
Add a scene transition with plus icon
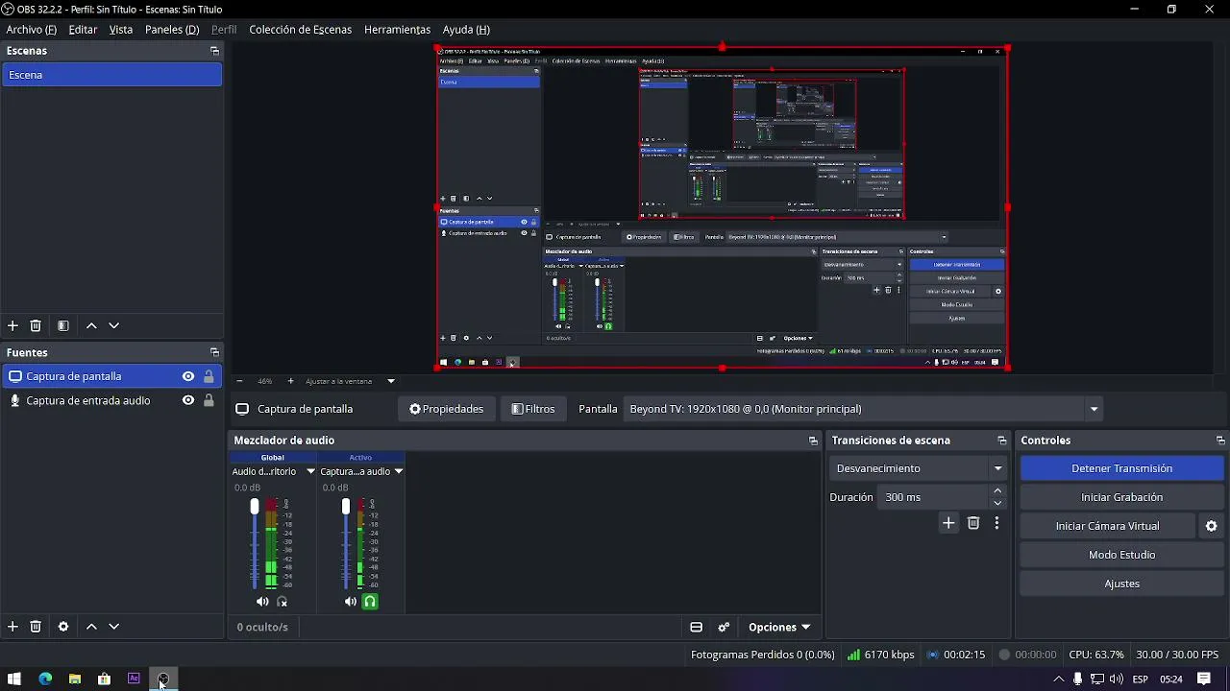[x=948, y=523]
